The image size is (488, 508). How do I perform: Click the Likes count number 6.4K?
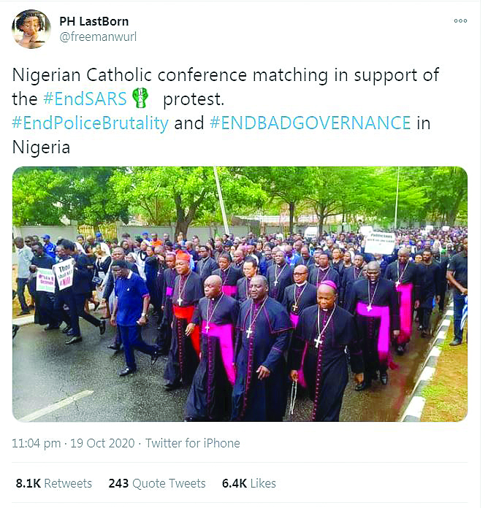click(x=235, y=483)
